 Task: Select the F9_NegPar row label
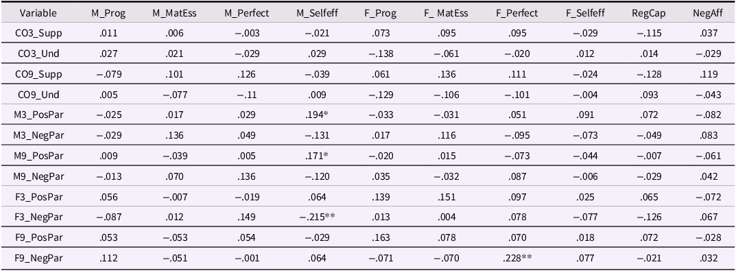click(x=38, y=258)
